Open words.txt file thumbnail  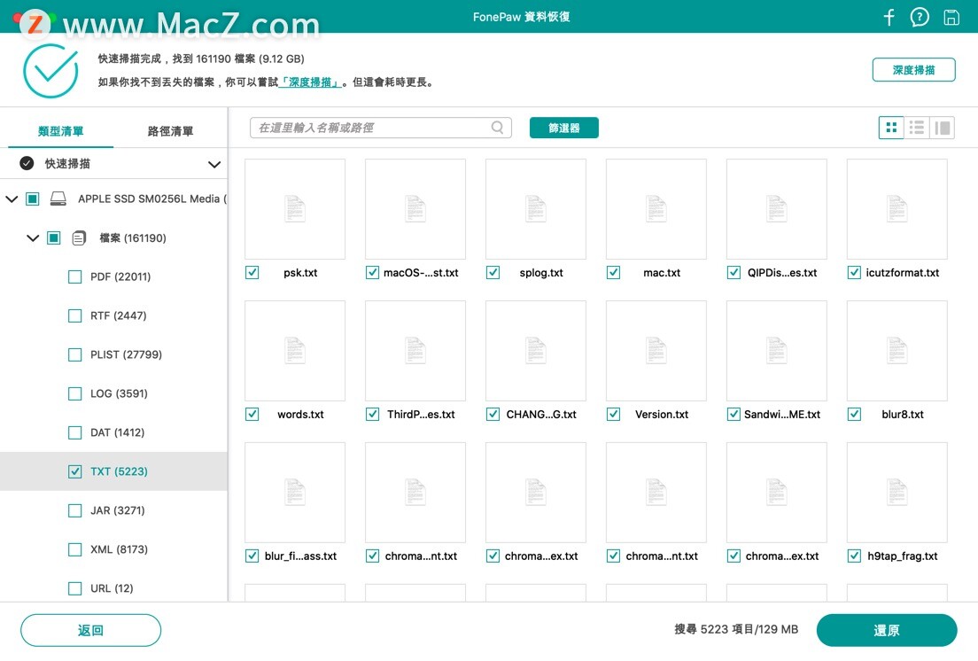pos(295,351)
